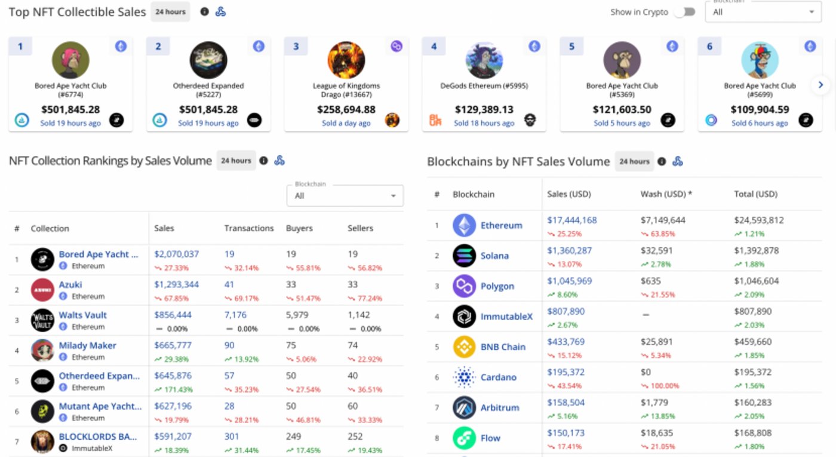Click info icon beside NFT Collection Rankings heading
The width and height of the screenshot is (836, 457).
point(263,161)
